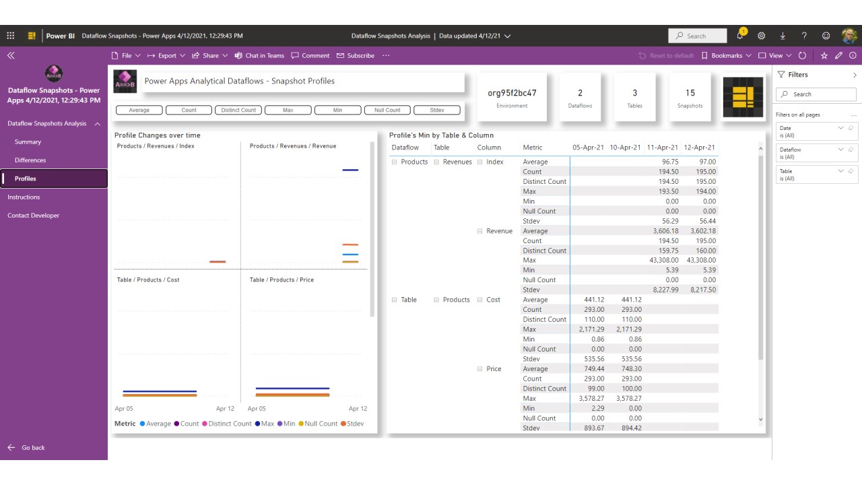The image size is (862, 485).
Task: Open the help question mark icon
Action: pyautogui.click(x=804, y=36)
